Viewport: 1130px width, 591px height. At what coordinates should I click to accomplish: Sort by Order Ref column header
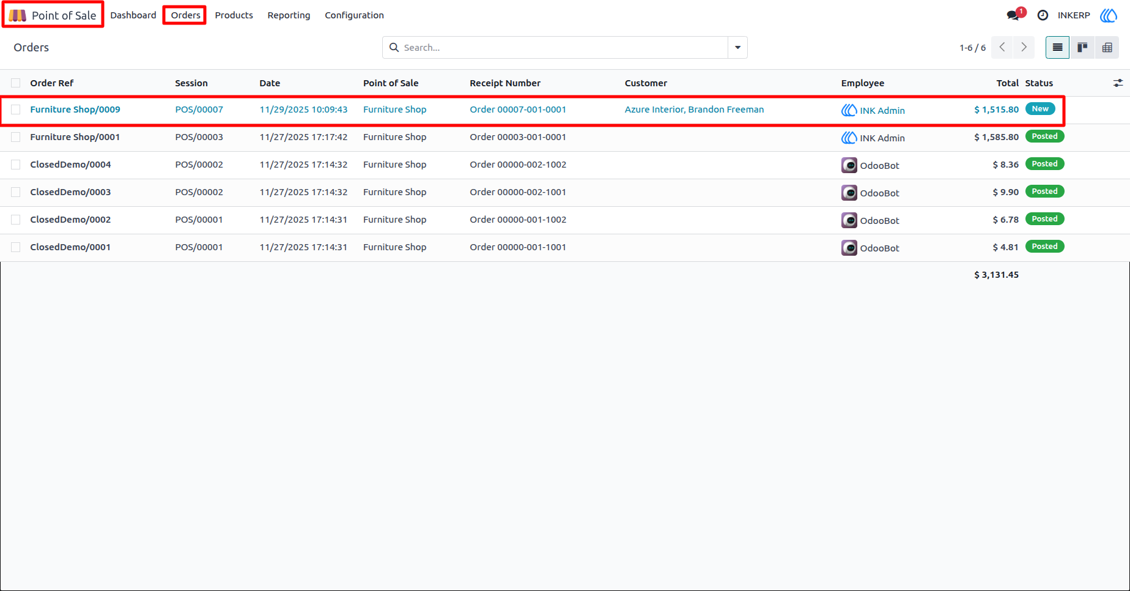[52, 83]
